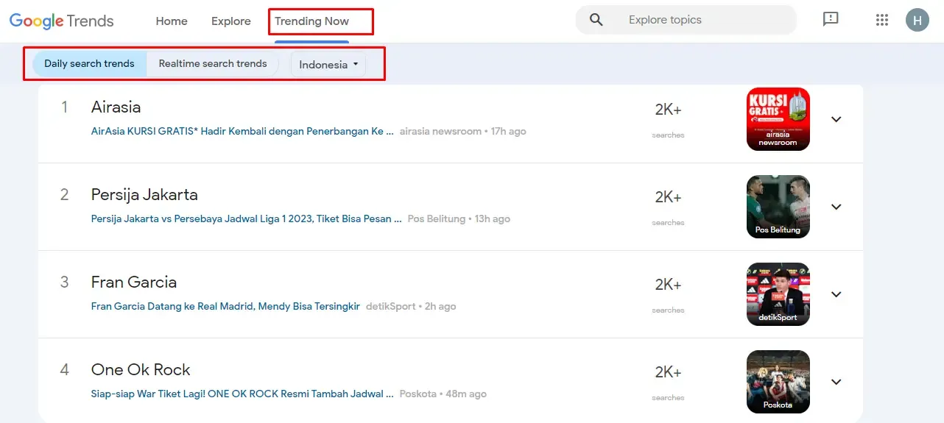Expand the Persija Jakarta trend row
The image size is (944, 423).
(836, 207)
